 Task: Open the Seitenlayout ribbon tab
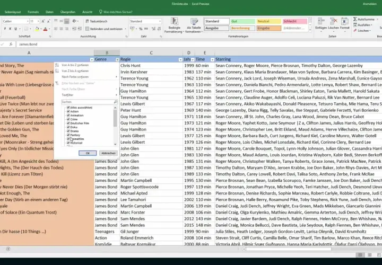pos(13,12)
